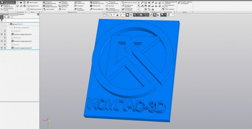252x129 pixels.
Task: Collapse the Деталь (Тел-1) tree node
Action: point(9,24)
